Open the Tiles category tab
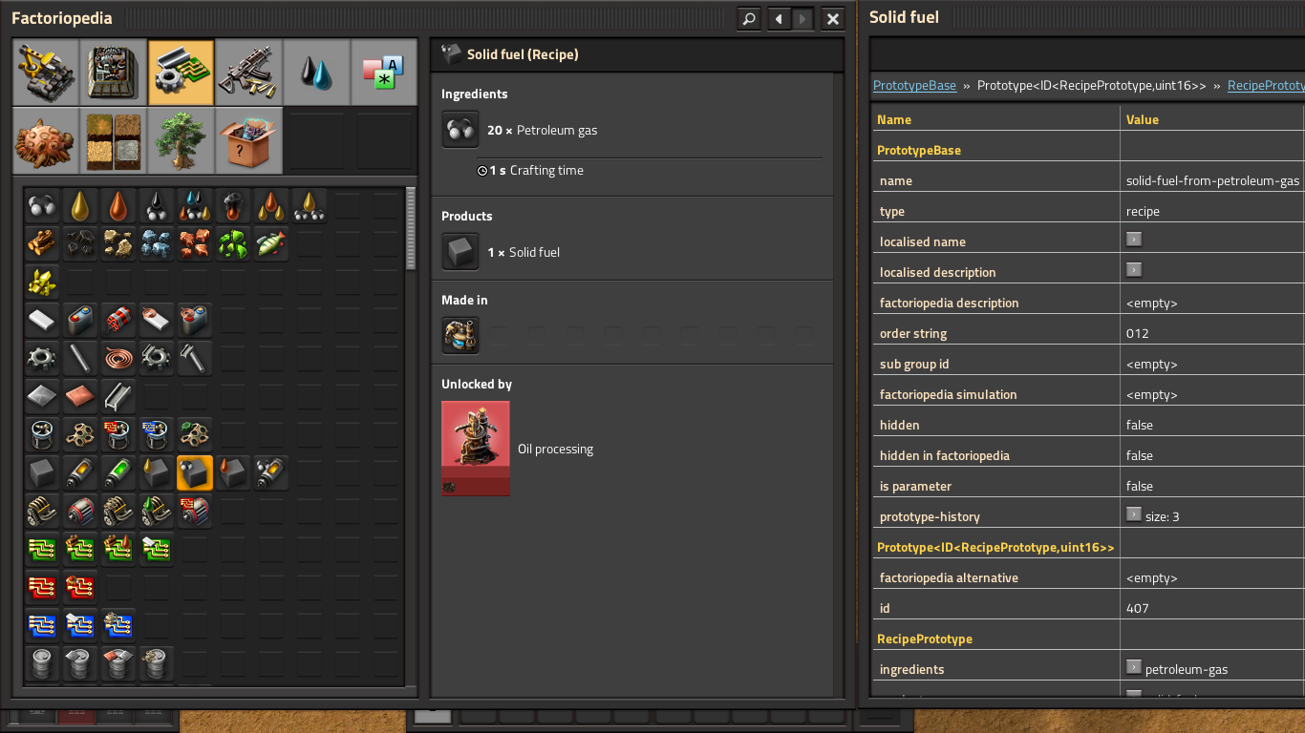The image size is (1305, 733). click(114, 140)
